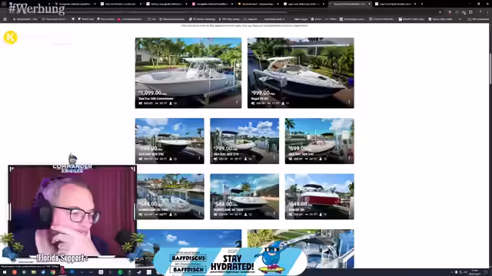Open the red boat card priced $549.00
The width and height of the screenshot is (492, 276).
click(x=320, y=196)
